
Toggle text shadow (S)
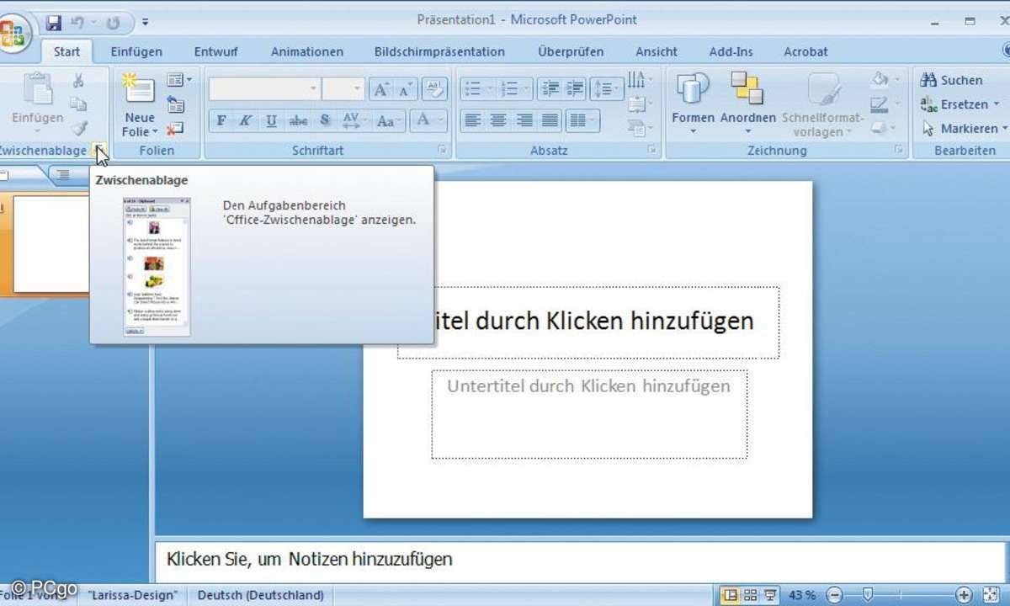pyautogui.click(x=325, y=120)
